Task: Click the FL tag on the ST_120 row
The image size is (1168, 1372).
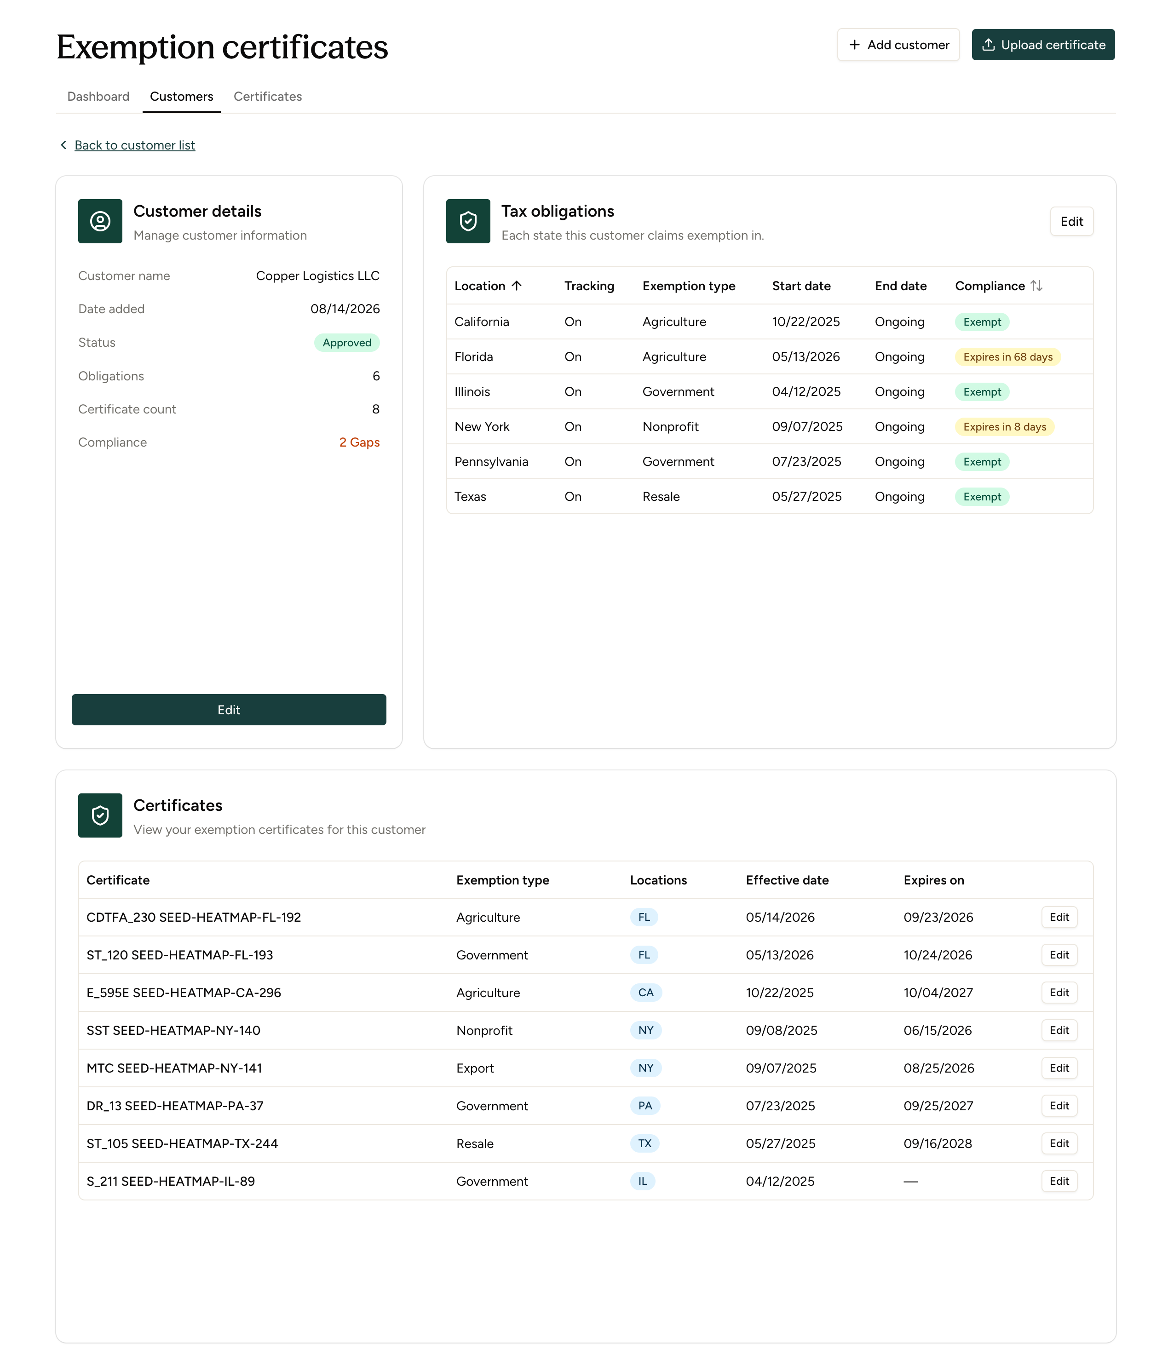Action: pyautogui.click(x=644, y=955)
